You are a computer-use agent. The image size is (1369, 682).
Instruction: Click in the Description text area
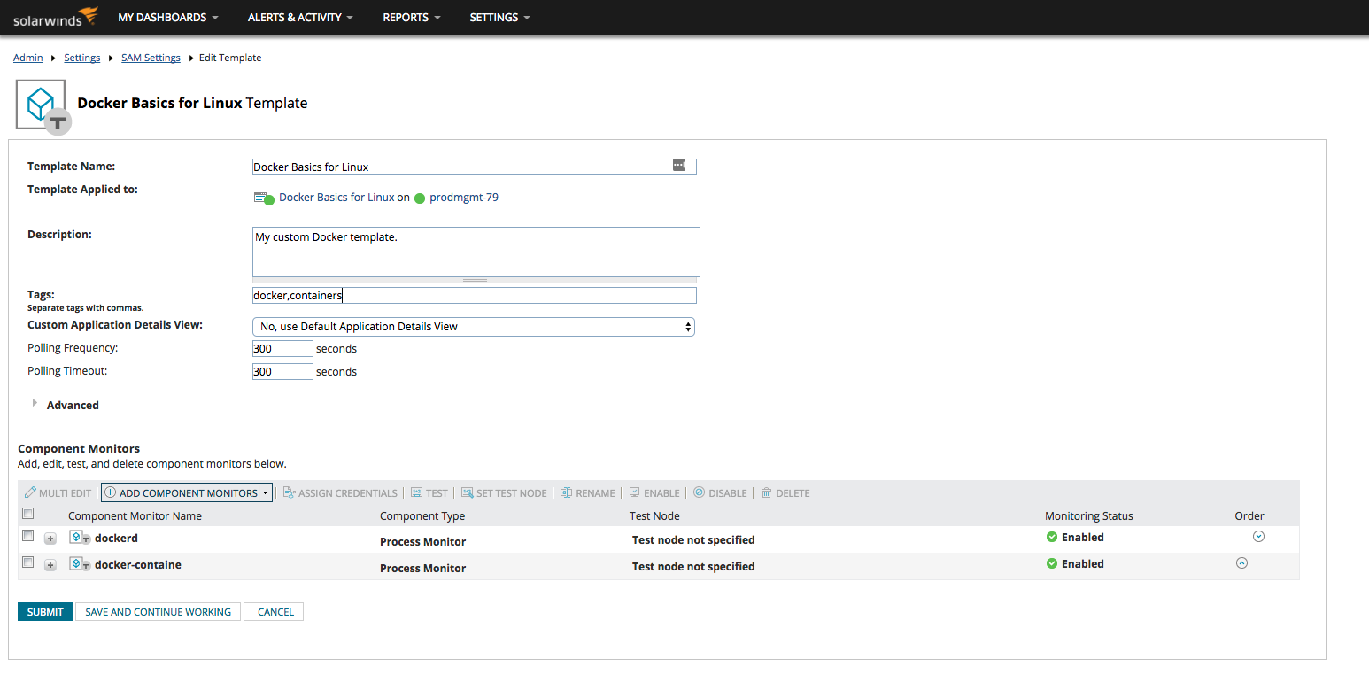(x=476, y=252)
